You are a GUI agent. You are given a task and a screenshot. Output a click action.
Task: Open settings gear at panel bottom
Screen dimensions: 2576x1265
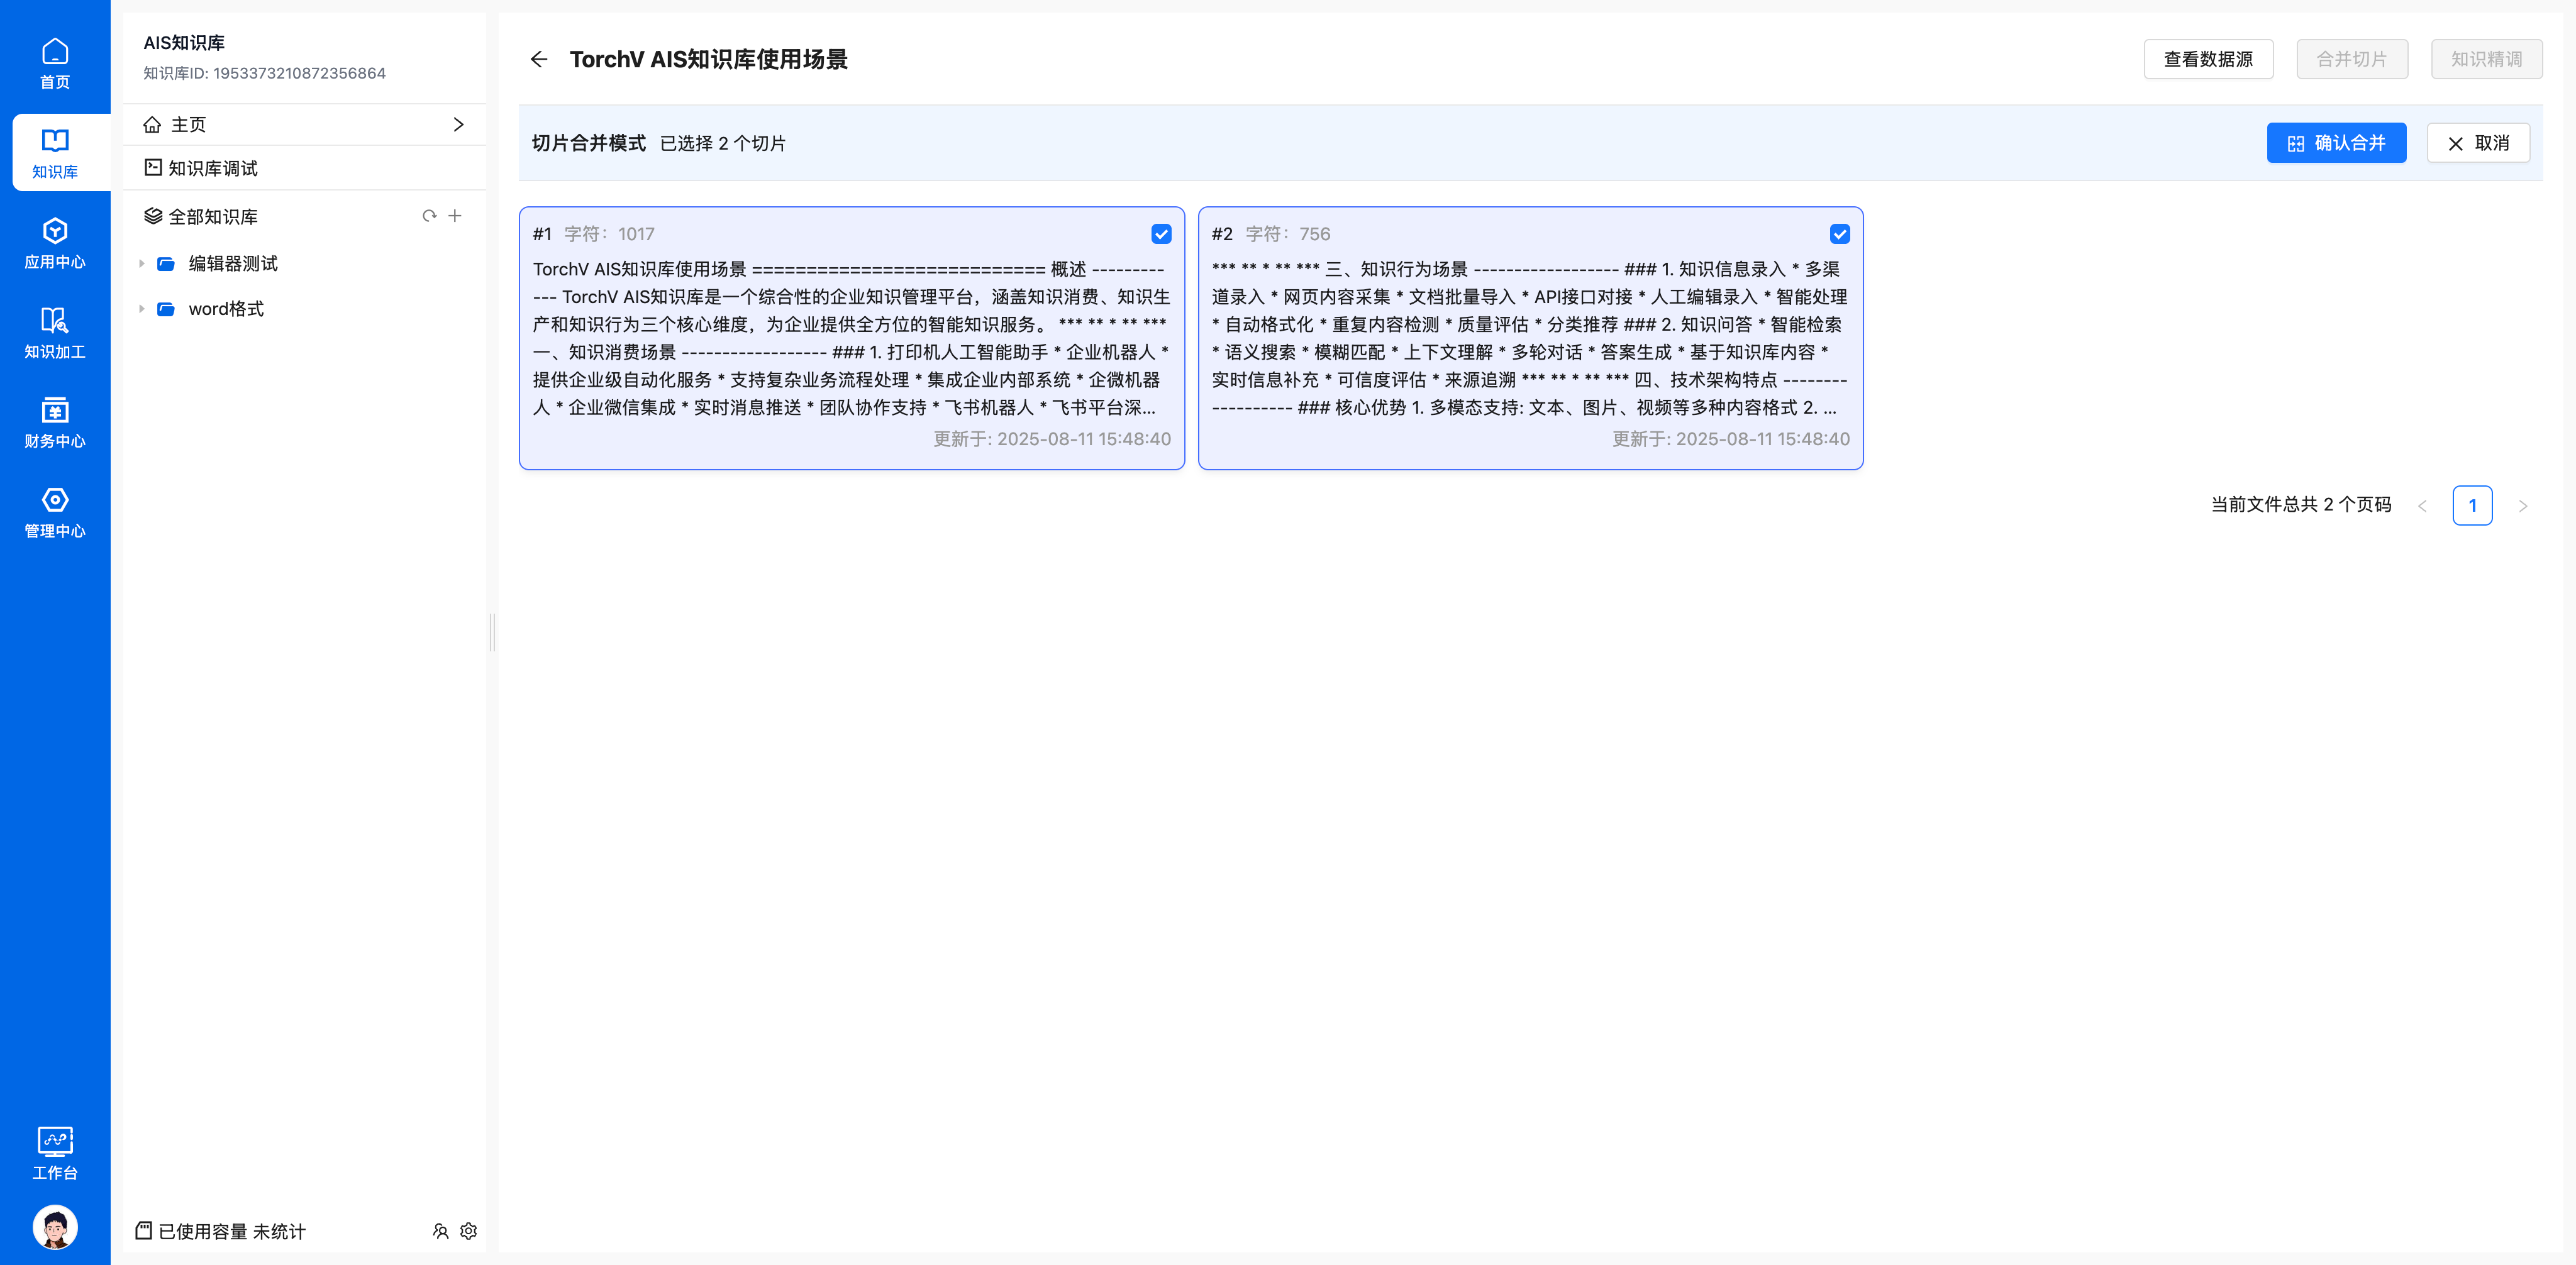coord(468,1231)
